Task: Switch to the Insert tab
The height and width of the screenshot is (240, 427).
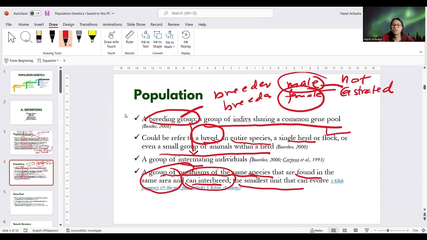Action: pos(39,24)
